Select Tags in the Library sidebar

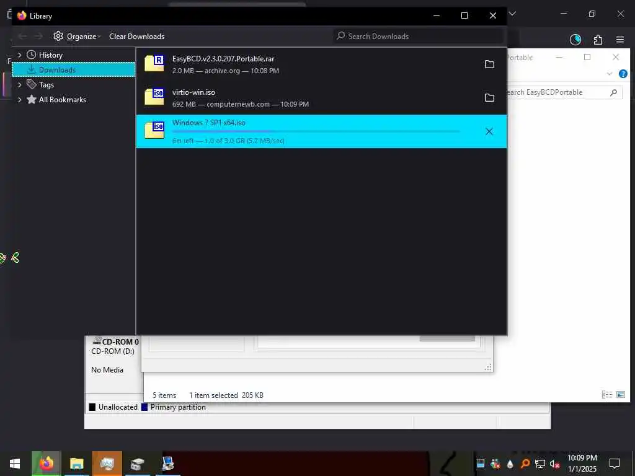coord(46,84)
